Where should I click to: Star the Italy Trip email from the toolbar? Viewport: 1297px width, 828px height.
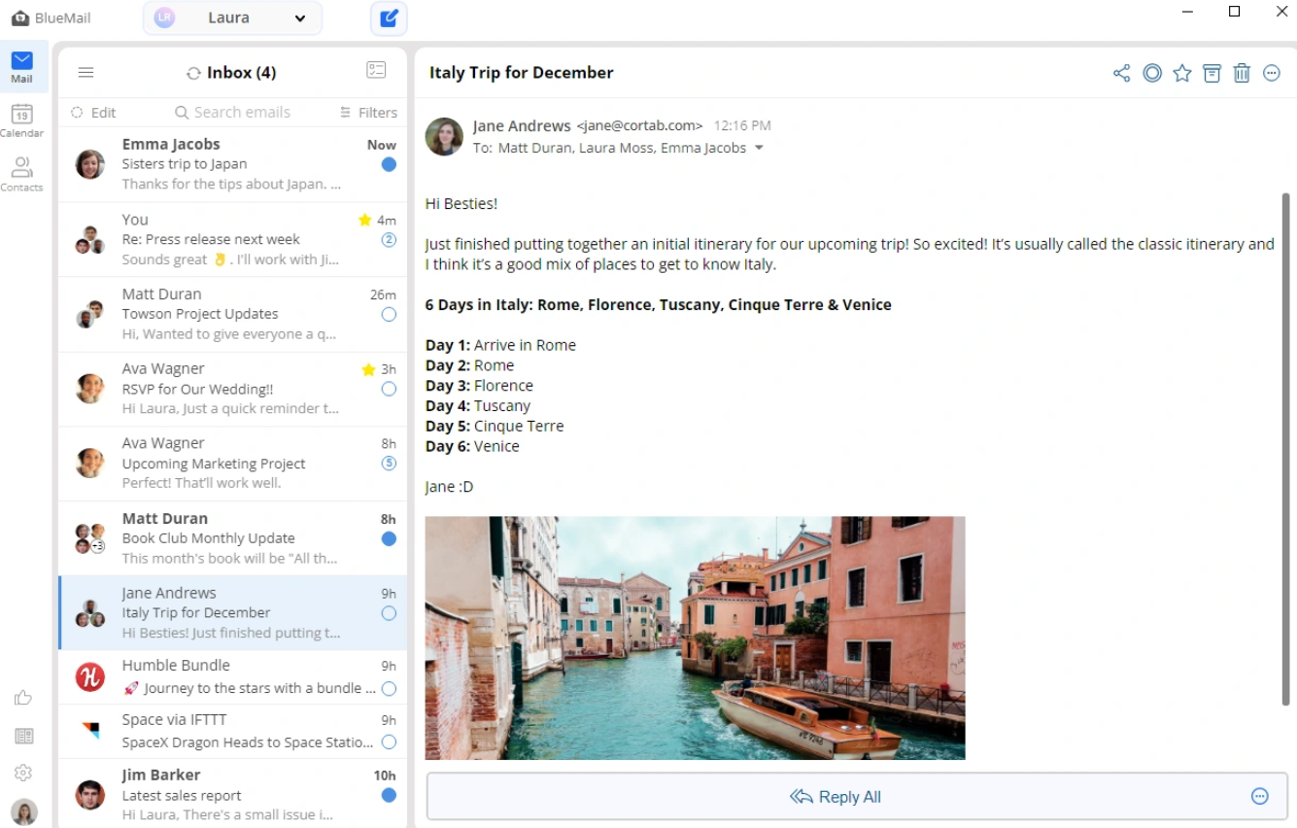(x=1181, y=72)
